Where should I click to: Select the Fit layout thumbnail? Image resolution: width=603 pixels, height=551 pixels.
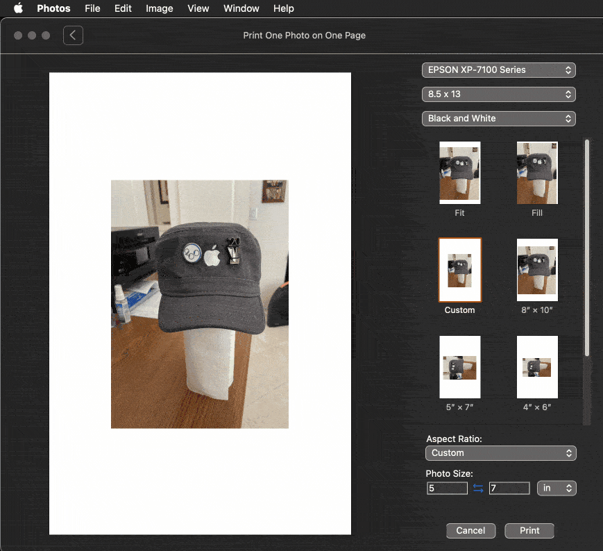(x=459, y=173)
